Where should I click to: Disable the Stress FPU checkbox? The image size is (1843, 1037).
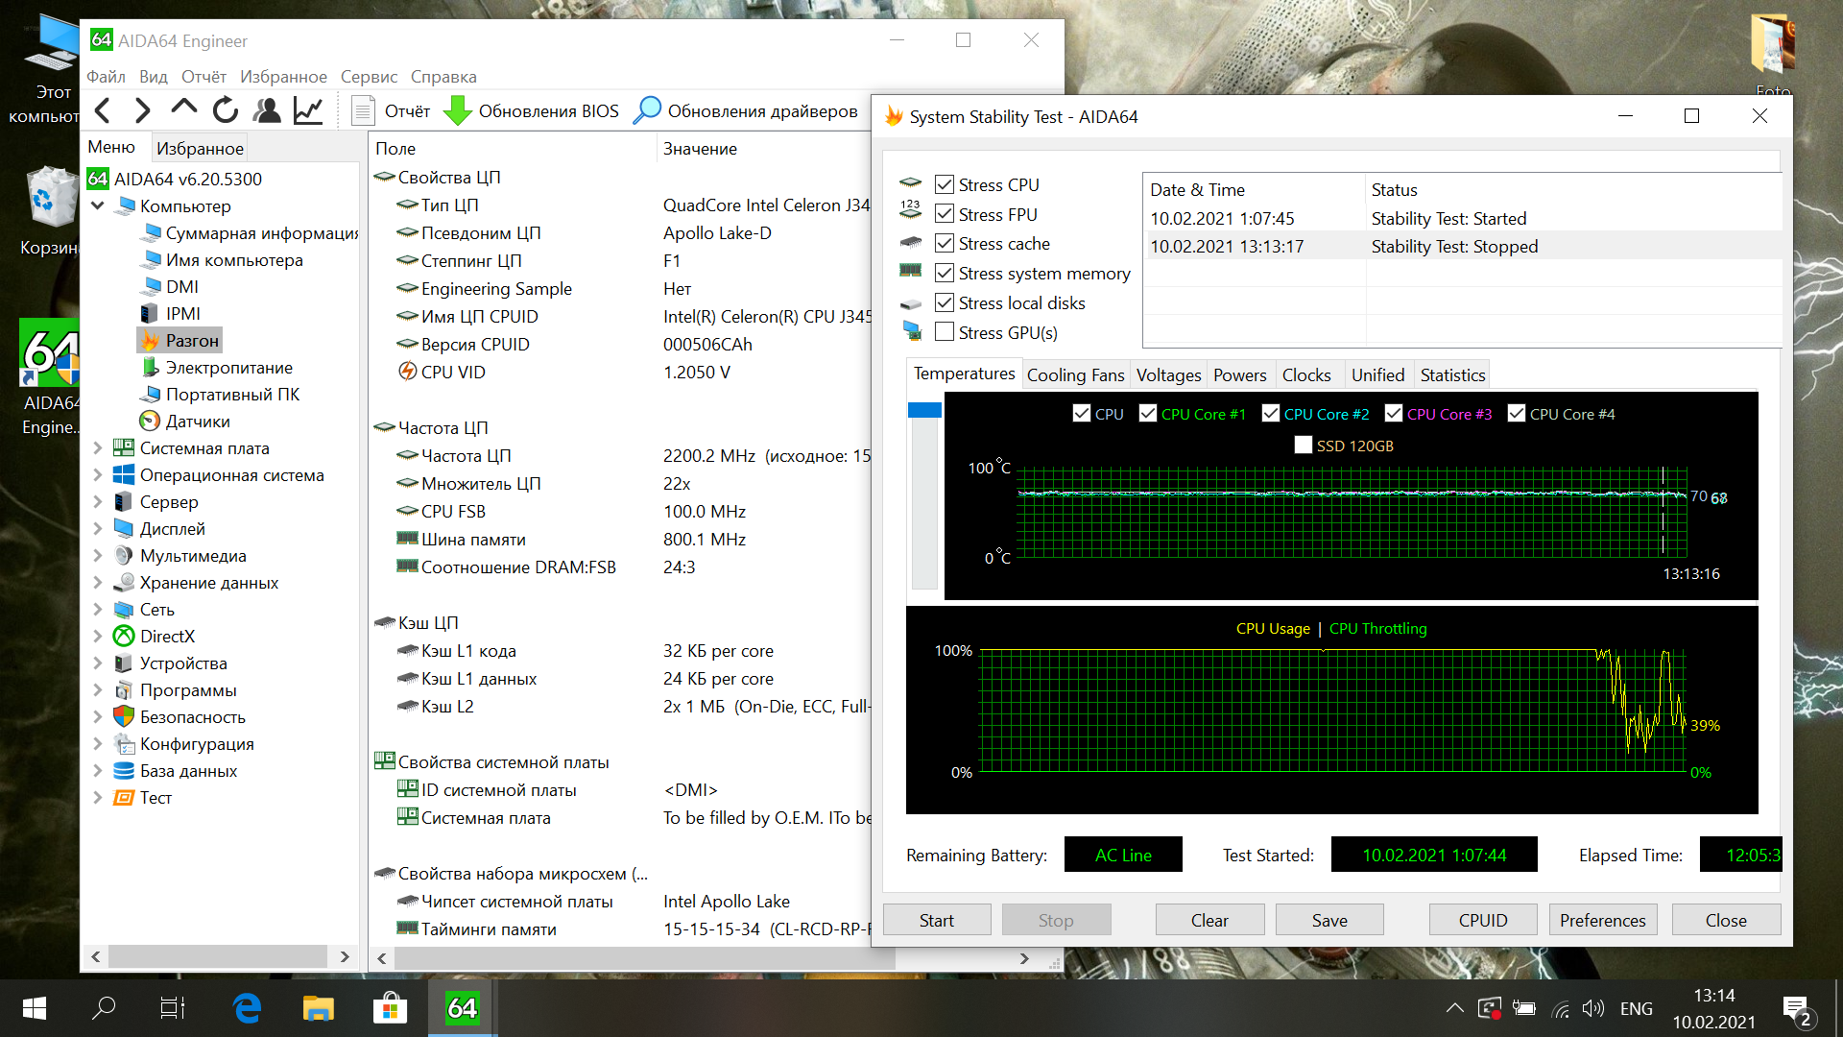(945, 214)
